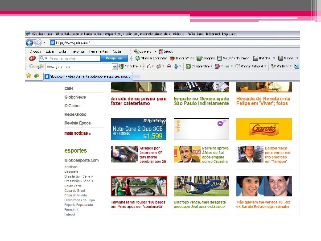Click the ABC Verificar spellcheck icon

click(273, 66)
